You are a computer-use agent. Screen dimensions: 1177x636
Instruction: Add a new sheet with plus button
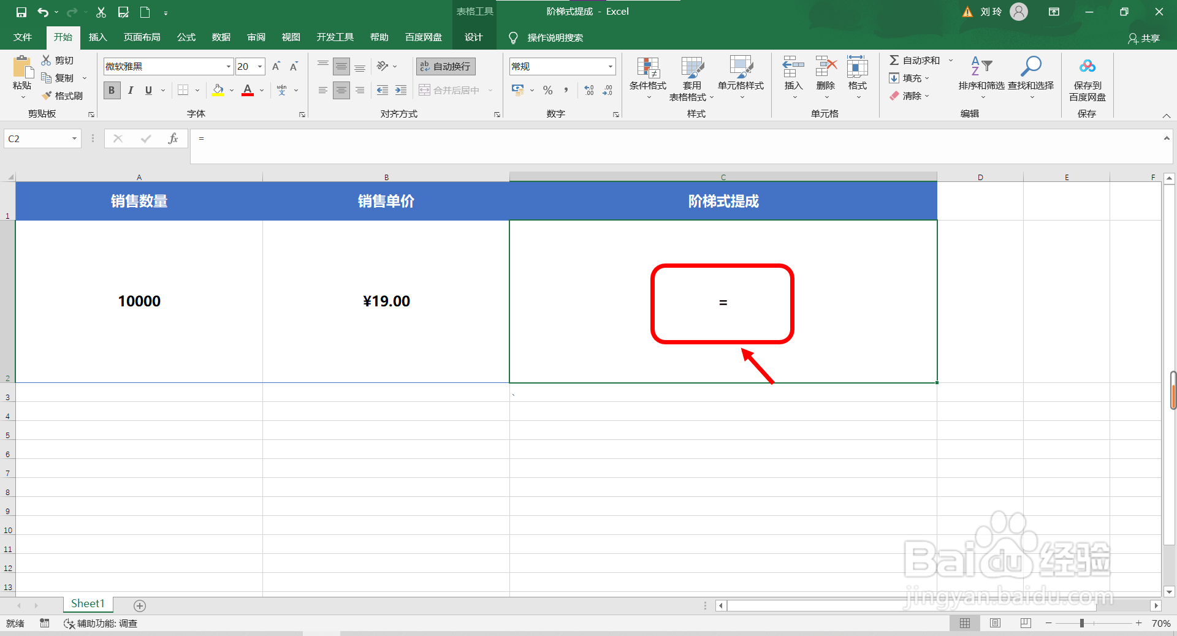140,606
